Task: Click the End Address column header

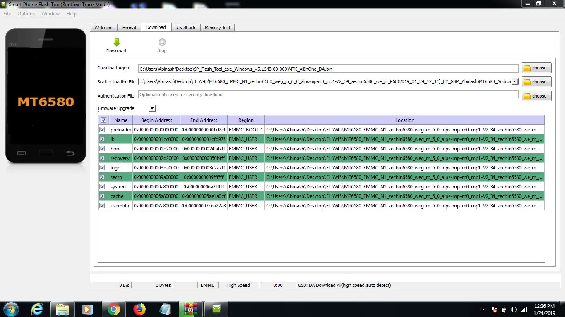Action: (204, 120)
